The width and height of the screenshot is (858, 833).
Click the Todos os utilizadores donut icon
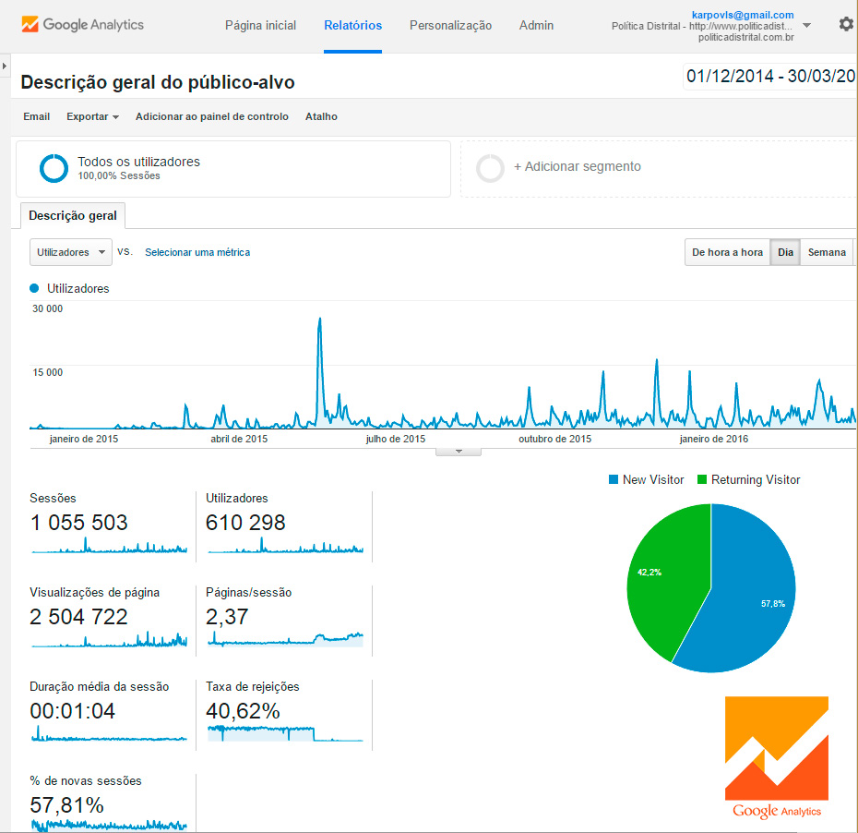coord(54,168)
